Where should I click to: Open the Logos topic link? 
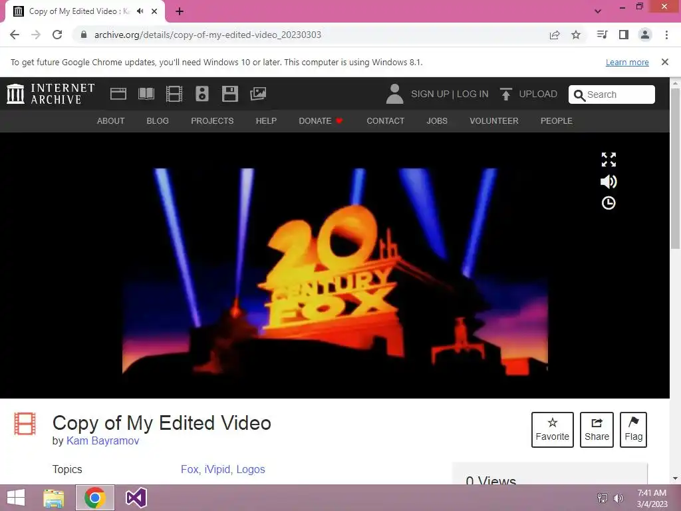click(251, 469)
